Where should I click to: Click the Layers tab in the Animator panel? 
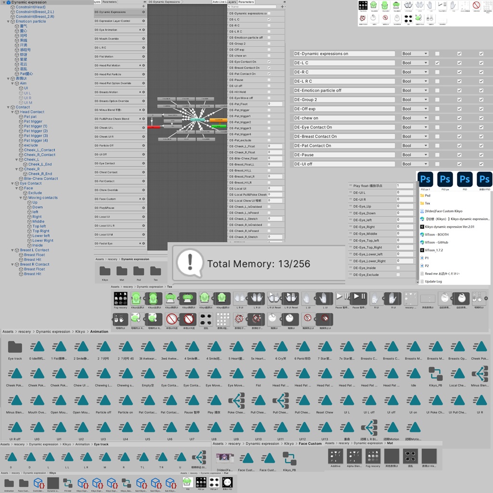pyautogui.click(x=232, y=2)
